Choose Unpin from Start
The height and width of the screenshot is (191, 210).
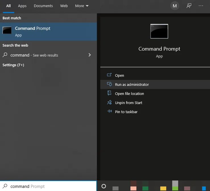[155, 103]
